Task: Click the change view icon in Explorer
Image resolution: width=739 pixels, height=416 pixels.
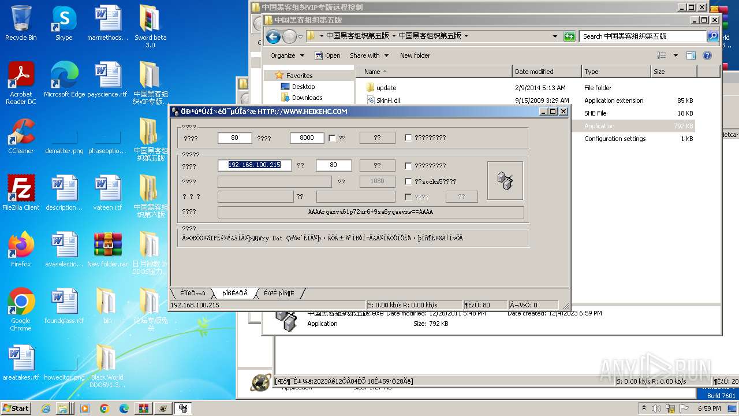Action: (x=662, y=55)
